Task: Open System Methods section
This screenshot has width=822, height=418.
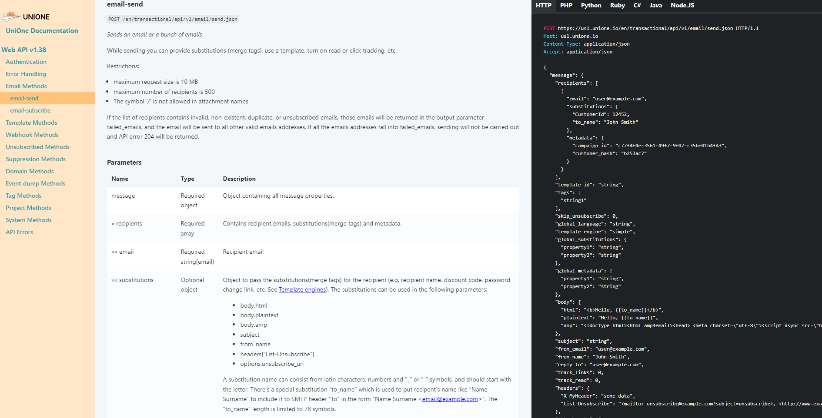Action: tap(29, 220)
